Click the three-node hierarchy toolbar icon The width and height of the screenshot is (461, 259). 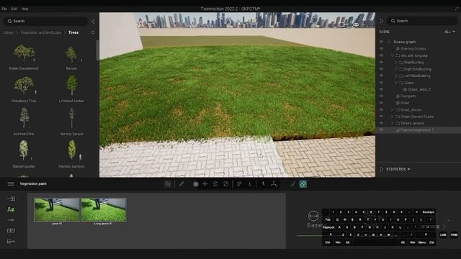click(274, 184)
